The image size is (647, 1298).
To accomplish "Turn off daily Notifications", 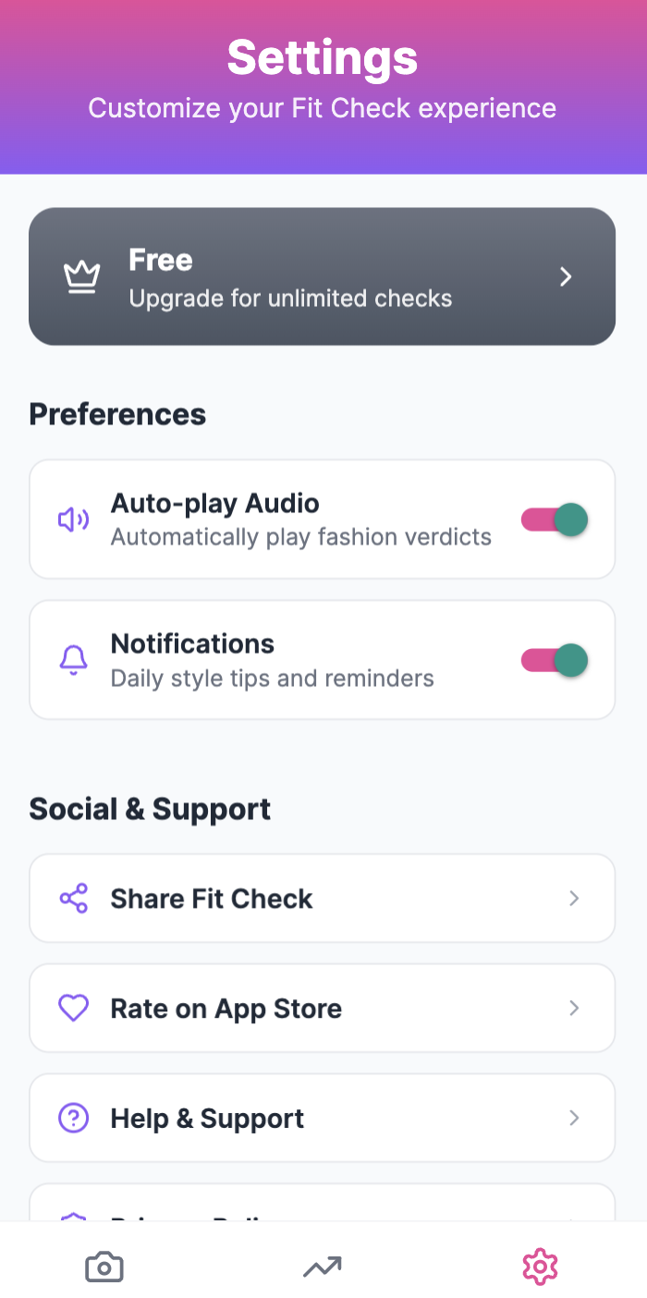I will point(554,659).
